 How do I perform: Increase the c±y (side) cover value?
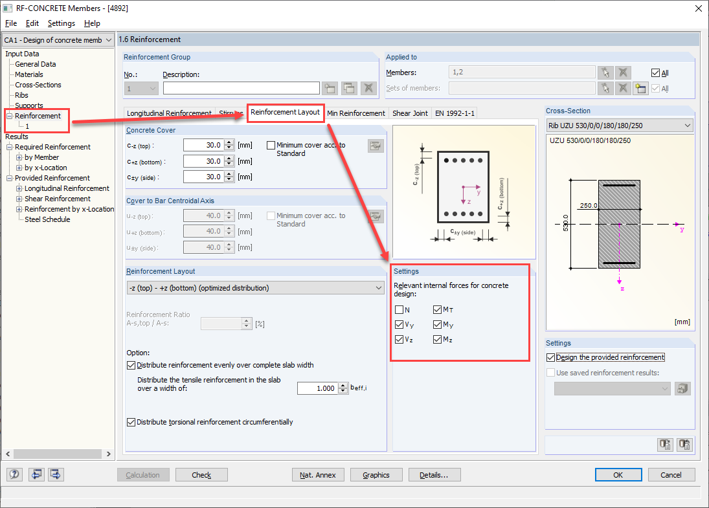coord(230,174)
